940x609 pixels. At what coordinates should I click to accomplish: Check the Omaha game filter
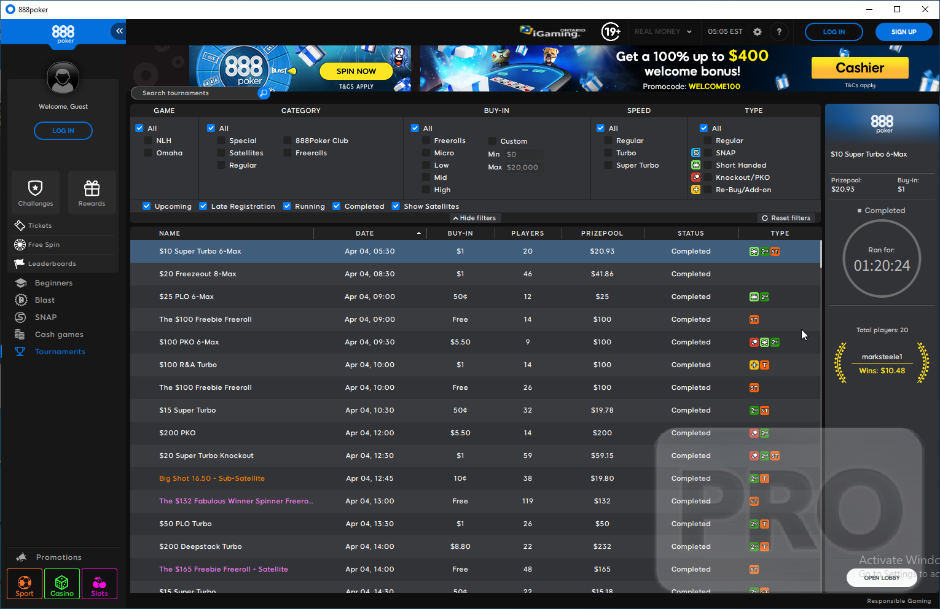coord(148,153)
